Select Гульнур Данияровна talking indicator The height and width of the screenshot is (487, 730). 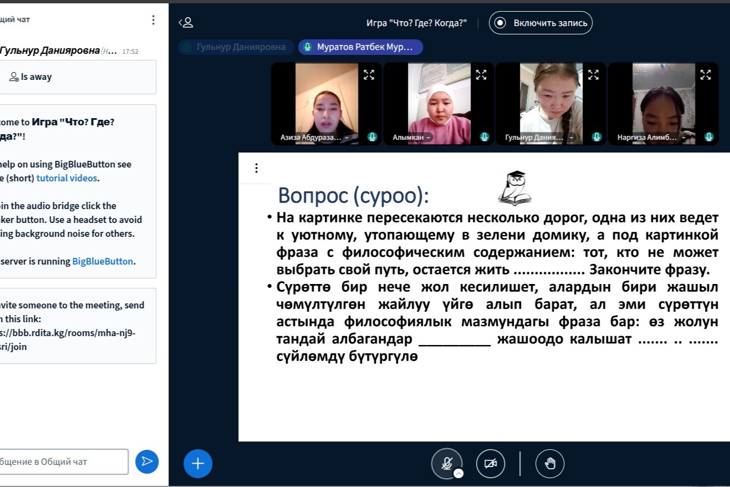click(x=235, y=47)
